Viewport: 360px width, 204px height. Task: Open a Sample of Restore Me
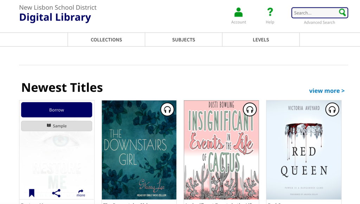[57, 126]
